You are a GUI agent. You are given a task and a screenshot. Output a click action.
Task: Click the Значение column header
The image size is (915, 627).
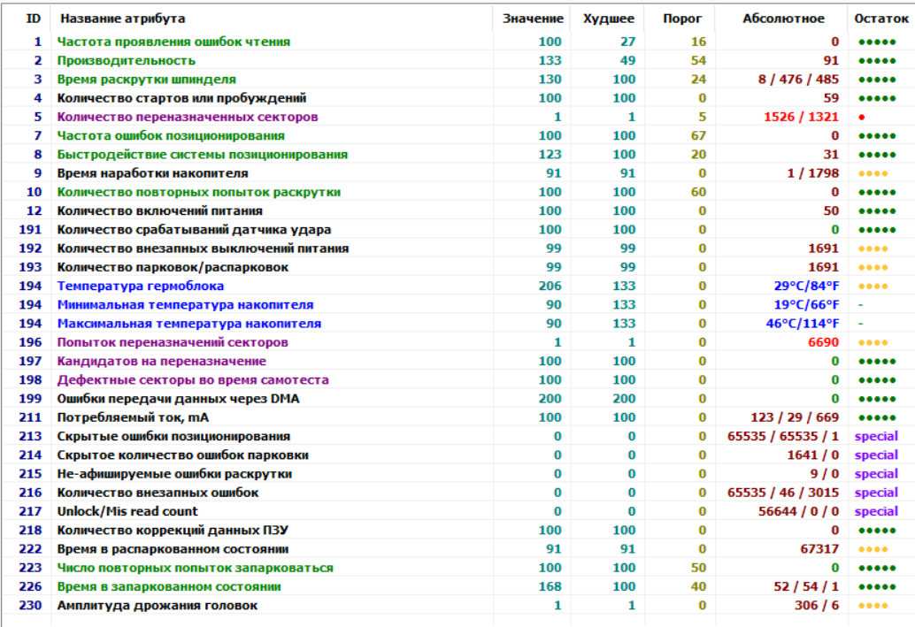point(532,19)
